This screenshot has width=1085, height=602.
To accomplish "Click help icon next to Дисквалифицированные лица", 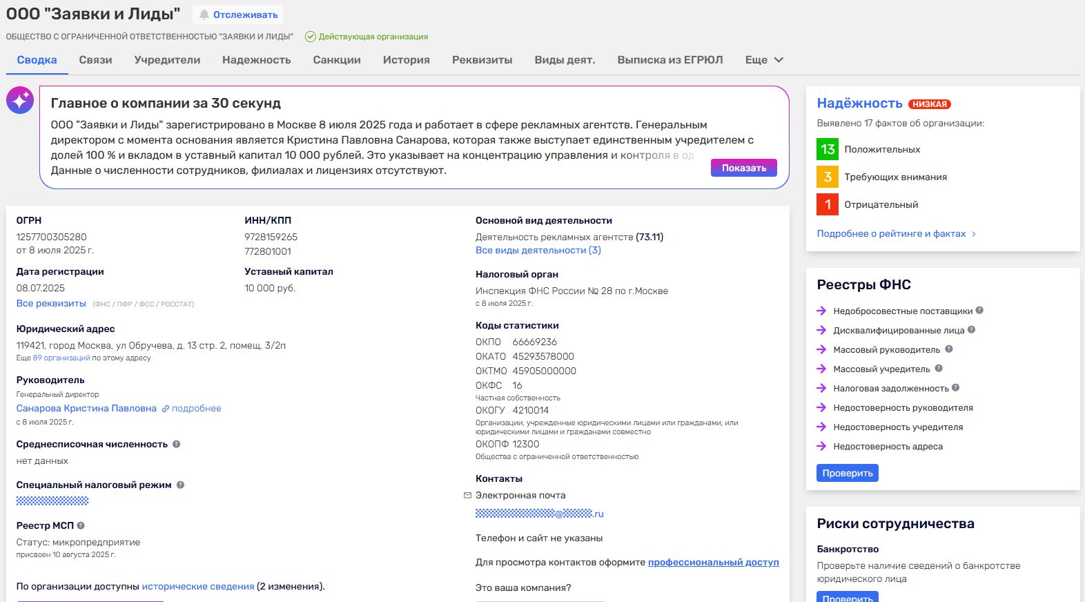I will coord(971,330).
